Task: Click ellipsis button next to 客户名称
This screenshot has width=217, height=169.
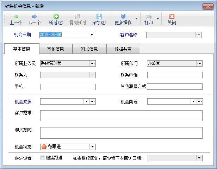Action: coord(199,35)
